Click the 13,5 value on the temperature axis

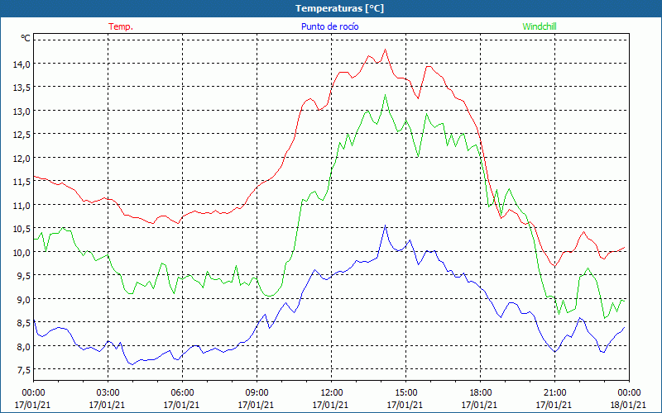pyautogui.click(x=22, y=88)
